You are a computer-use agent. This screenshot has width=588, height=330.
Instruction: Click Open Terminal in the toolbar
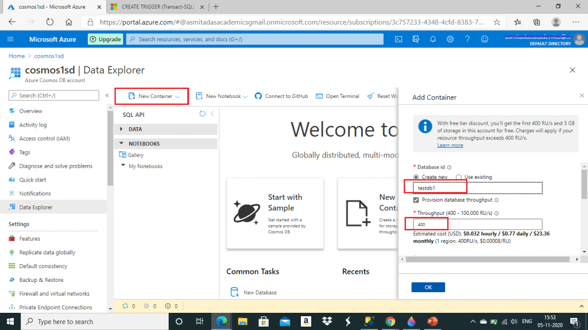coord(338,96)
